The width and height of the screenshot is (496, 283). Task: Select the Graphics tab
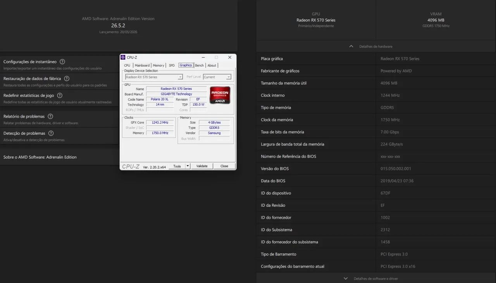186,65
